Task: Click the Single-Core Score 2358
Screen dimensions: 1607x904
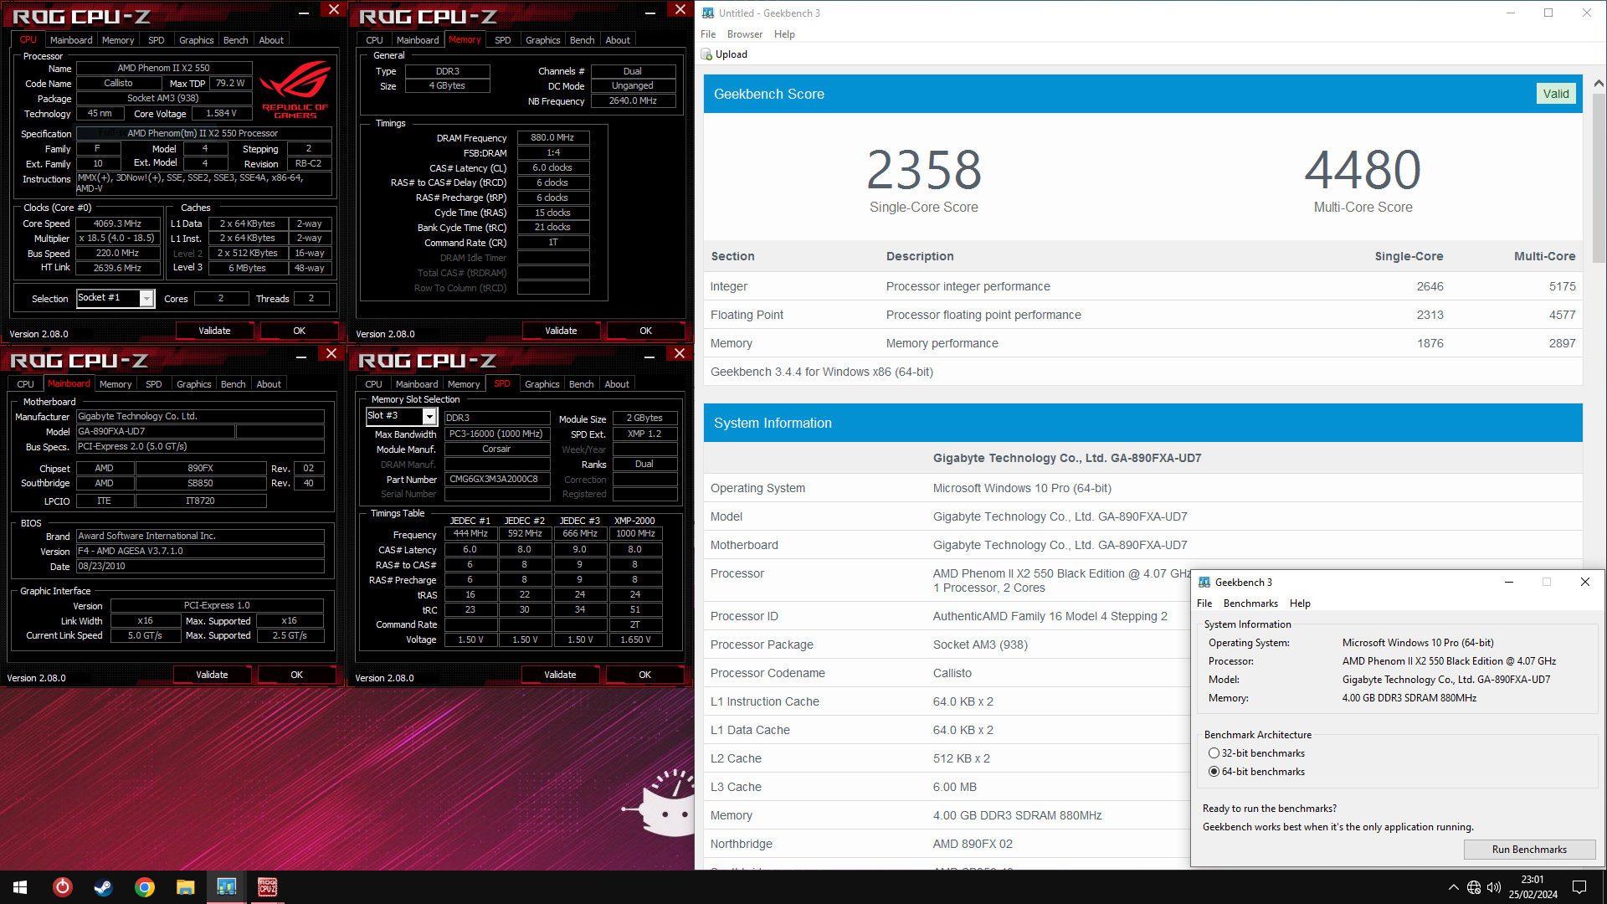Action: click(x=923, y=170)
